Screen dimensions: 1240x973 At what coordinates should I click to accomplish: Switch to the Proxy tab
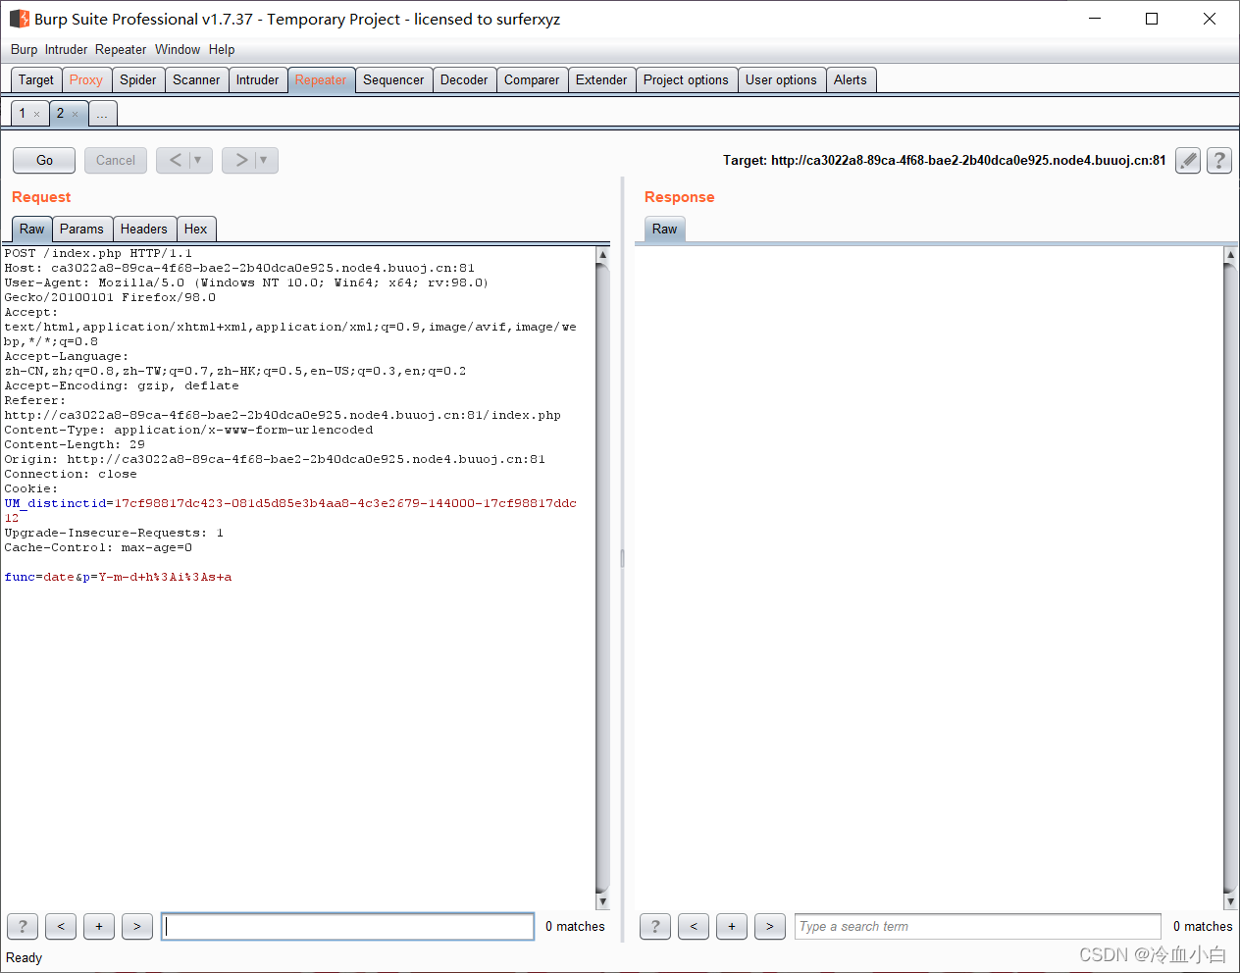click(86, 80)
